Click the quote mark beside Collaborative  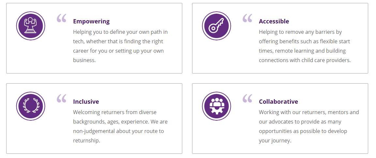click(x=247, y=99)
